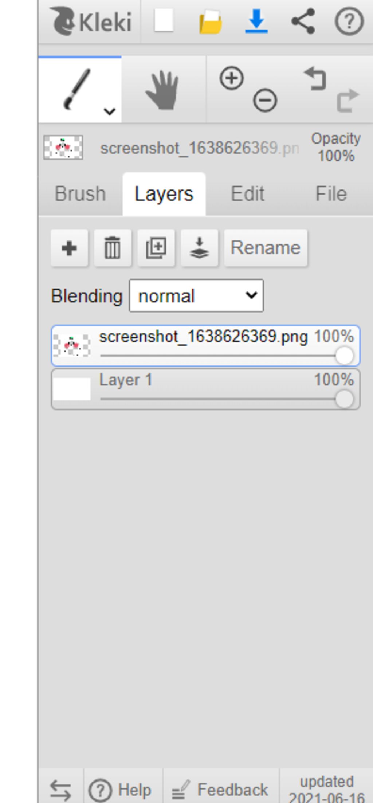The image size is (373, 803).
Task: Switch to the Edit tab
Action: pos(248,194)
